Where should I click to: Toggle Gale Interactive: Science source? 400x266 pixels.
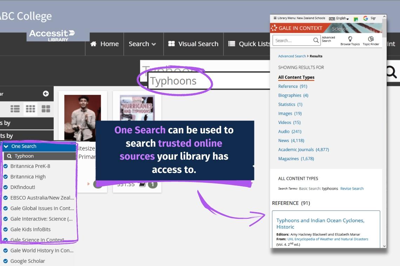[x=6, y=219]
